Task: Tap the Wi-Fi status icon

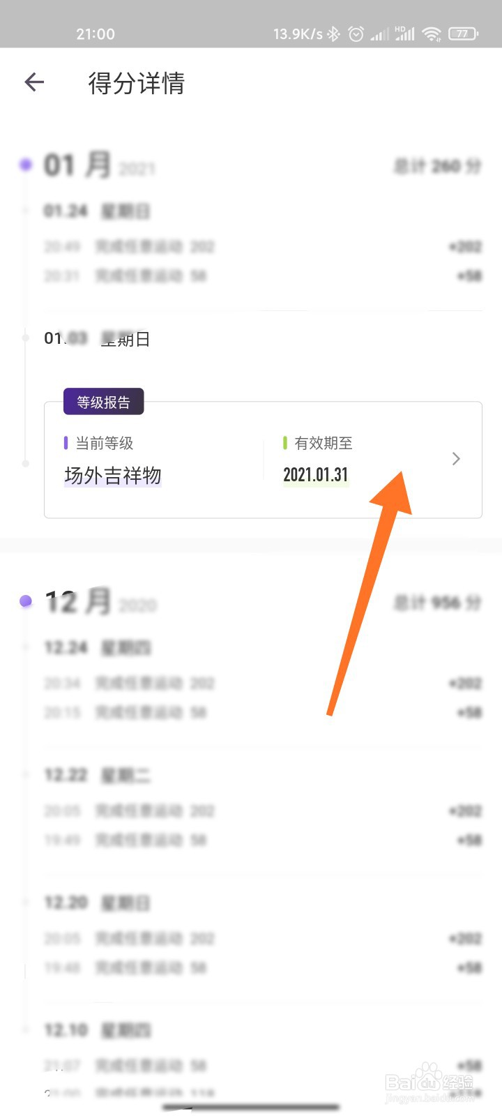Action: click(432, 33)
